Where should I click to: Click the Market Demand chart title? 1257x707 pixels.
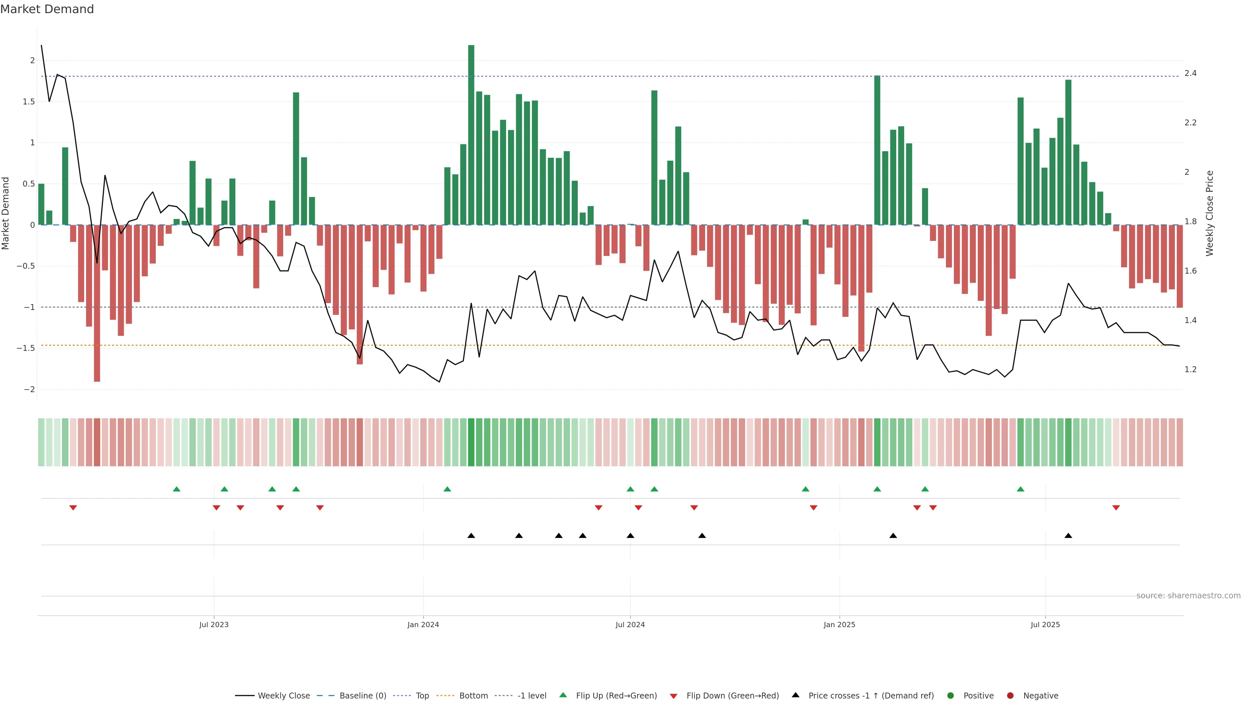tap(47, 9)
